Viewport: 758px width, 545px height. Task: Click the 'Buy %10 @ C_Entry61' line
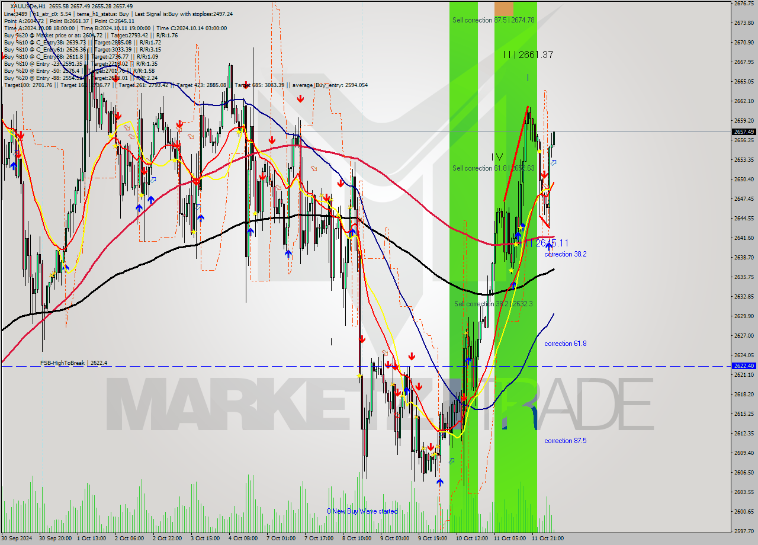click(x=82, y=49)
